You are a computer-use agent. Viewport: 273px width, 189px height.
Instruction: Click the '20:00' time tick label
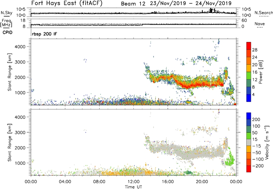pos(202,182)
